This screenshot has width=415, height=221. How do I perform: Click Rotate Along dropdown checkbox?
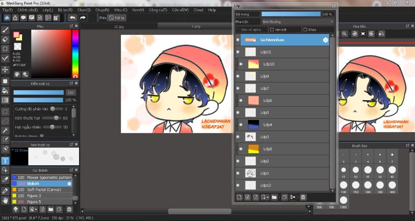42,136
